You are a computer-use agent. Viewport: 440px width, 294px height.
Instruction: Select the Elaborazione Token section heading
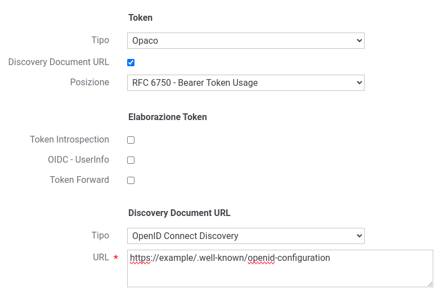coord(168,117)
